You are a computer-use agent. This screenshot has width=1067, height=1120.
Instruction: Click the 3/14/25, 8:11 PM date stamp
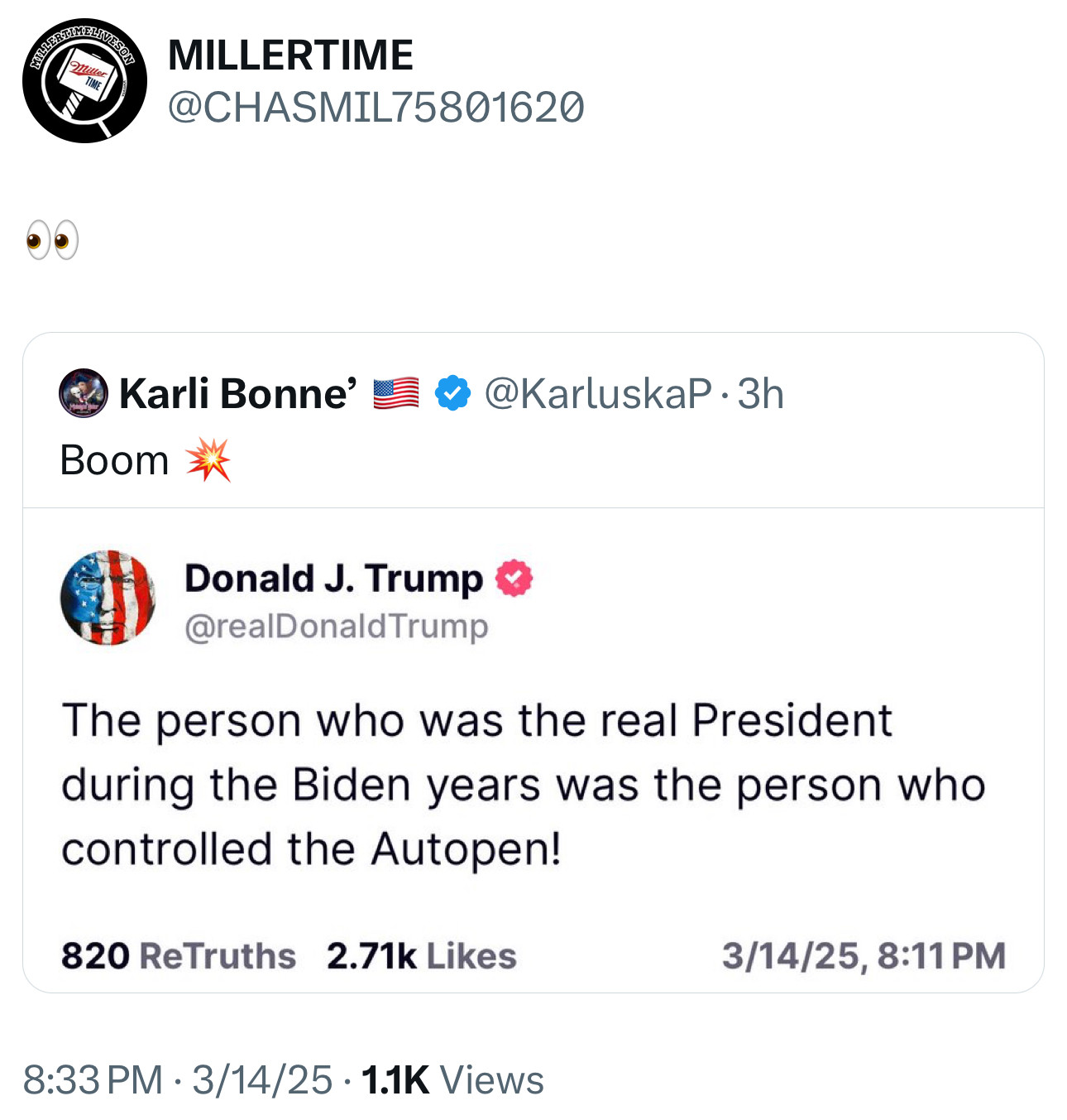point(864,956)
